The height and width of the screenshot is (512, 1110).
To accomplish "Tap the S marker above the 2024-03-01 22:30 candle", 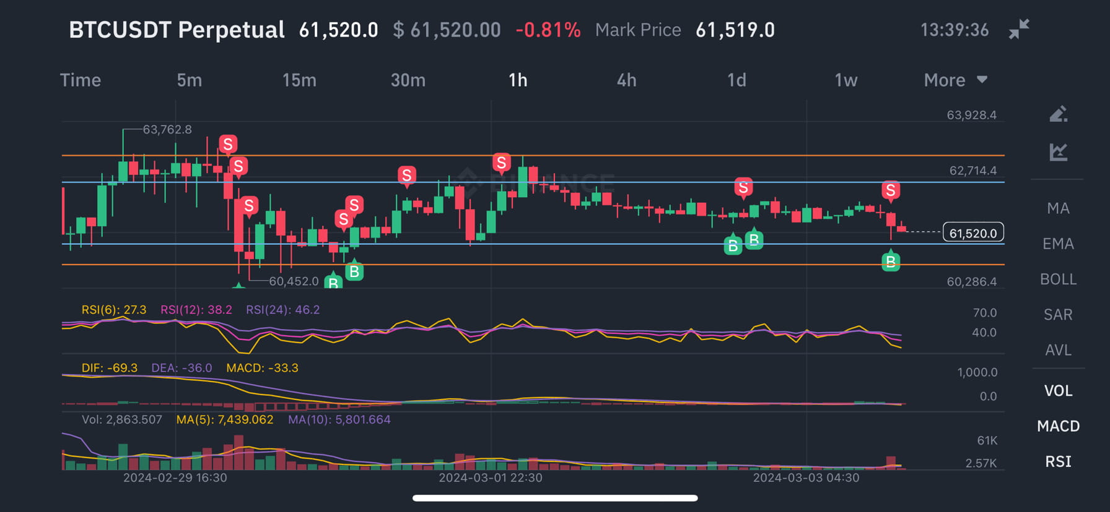I will (x=502, y=163).
